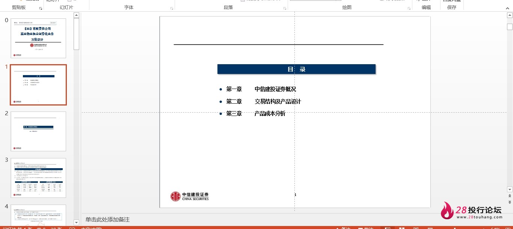Click the '绘图' group label
This screenshot has height=229, width=513.
pos(347,8)
